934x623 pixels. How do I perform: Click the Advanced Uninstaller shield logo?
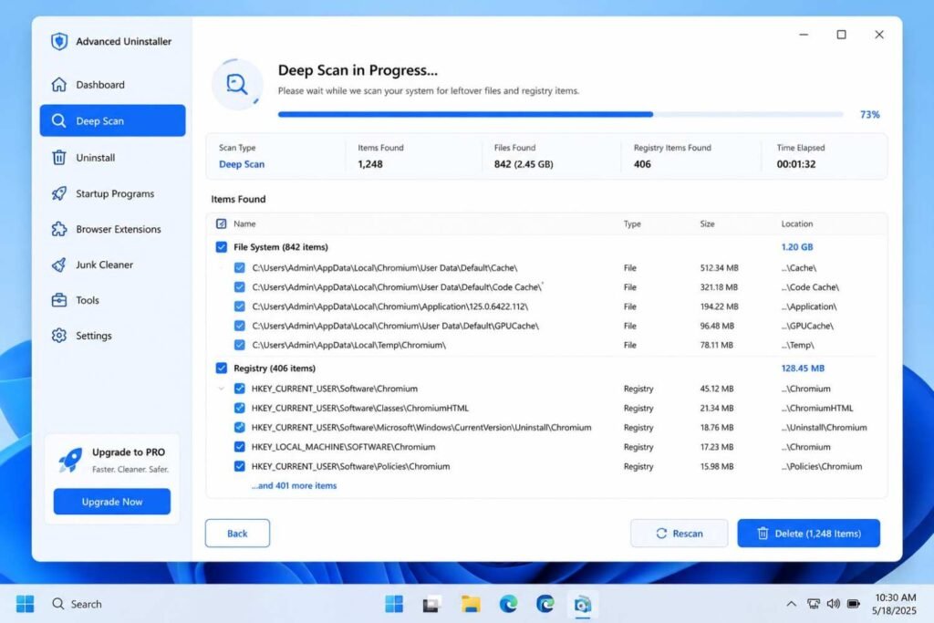pos(59,41)
